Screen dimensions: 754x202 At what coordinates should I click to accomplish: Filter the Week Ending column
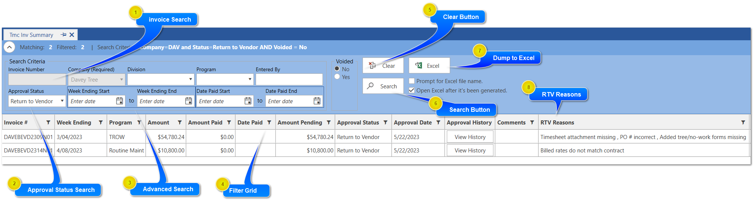[x=100, y=123]
